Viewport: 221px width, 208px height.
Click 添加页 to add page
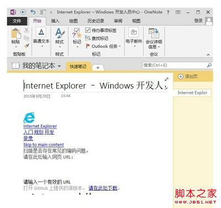188,76
